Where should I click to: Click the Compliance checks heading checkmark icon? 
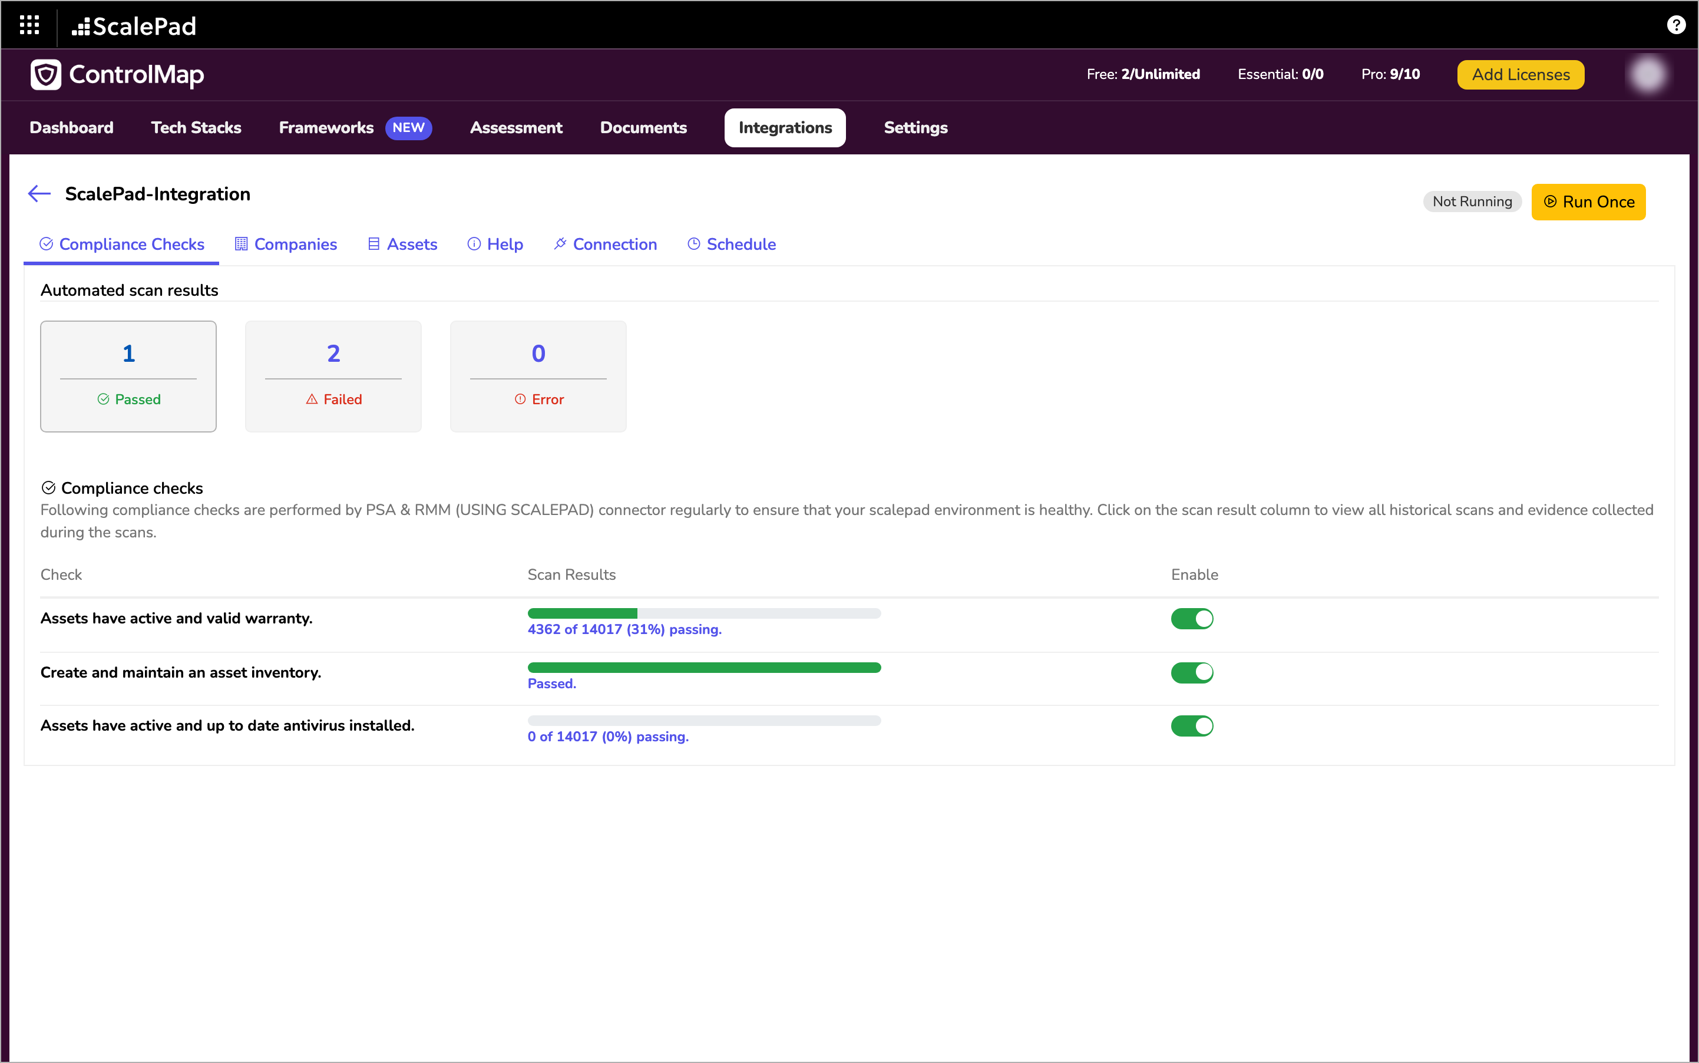(x=48, y=487)
